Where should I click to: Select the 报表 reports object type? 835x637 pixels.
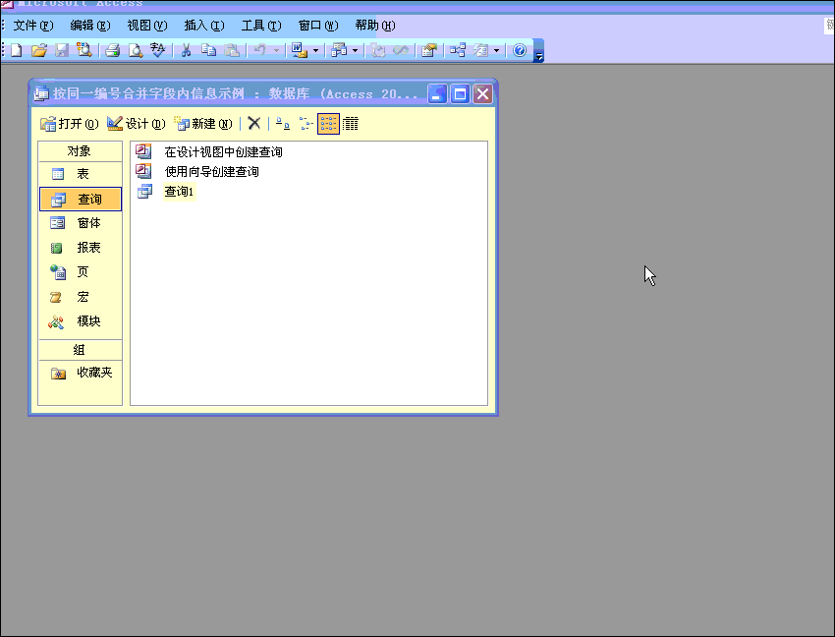[80, 248]
